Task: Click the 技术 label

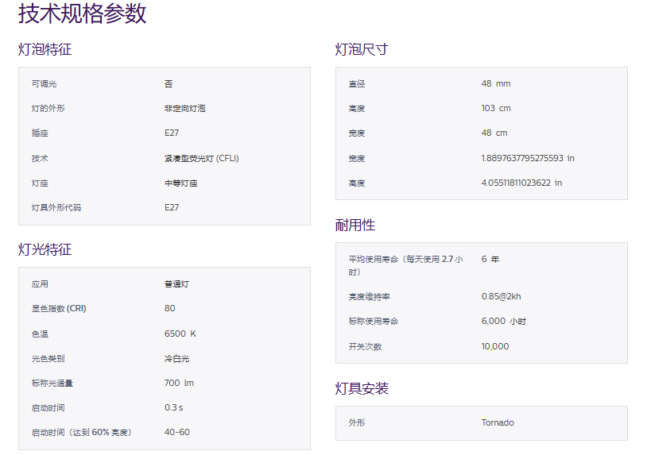Action: pyautogui.click(x=40, y=159)
